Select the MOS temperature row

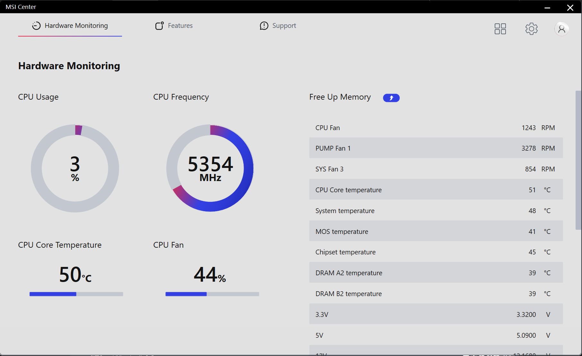click(x=436, y=231)
